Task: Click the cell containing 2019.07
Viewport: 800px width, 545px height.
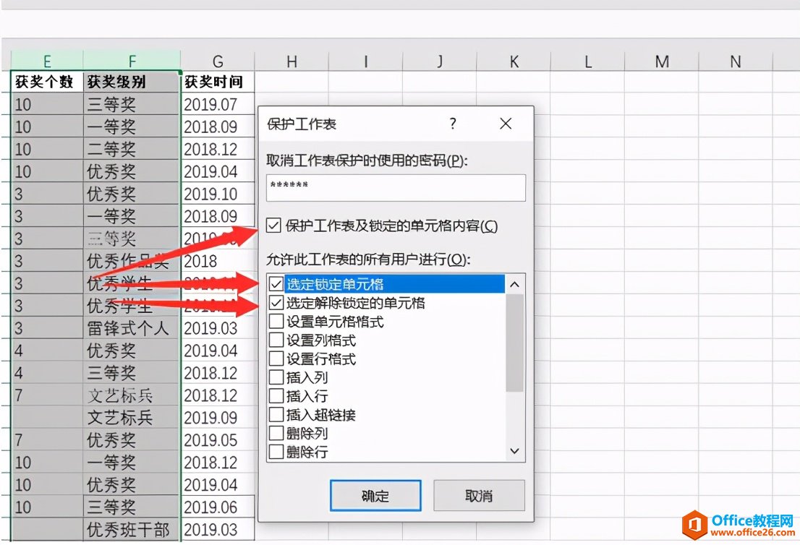Action: pos(218,104)
